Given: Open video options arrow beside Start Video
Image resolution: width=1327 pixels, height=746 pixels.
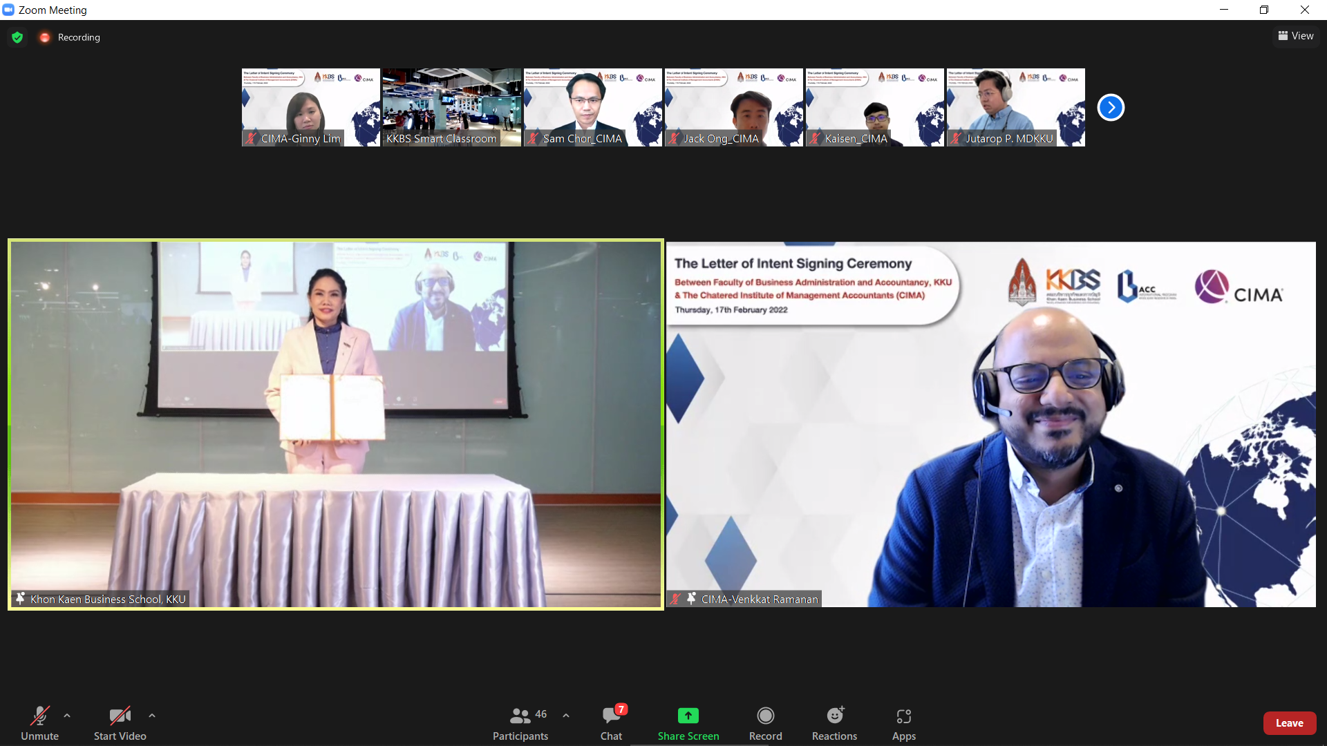Looking at the screenshot, I should [152, 716].
